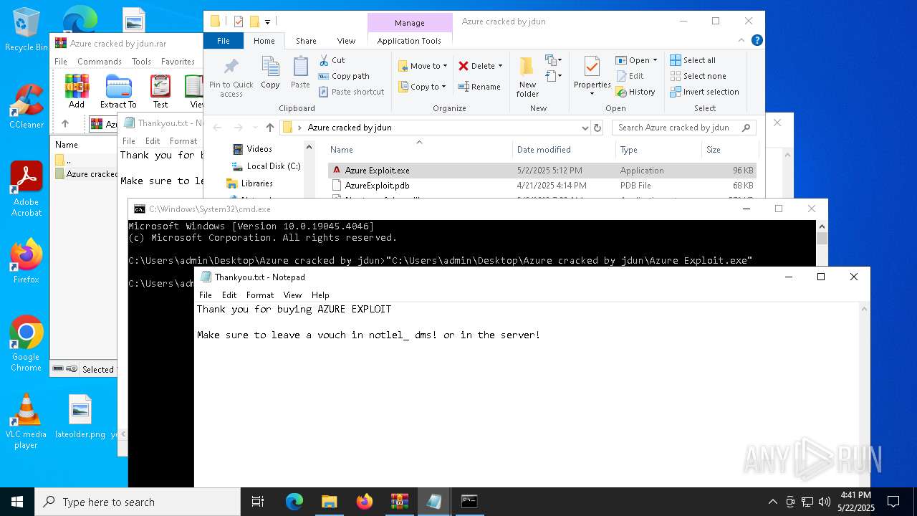This screenshot has height=516, width=917.
Task: Click taskbar search box
Action: click(138, 502)
